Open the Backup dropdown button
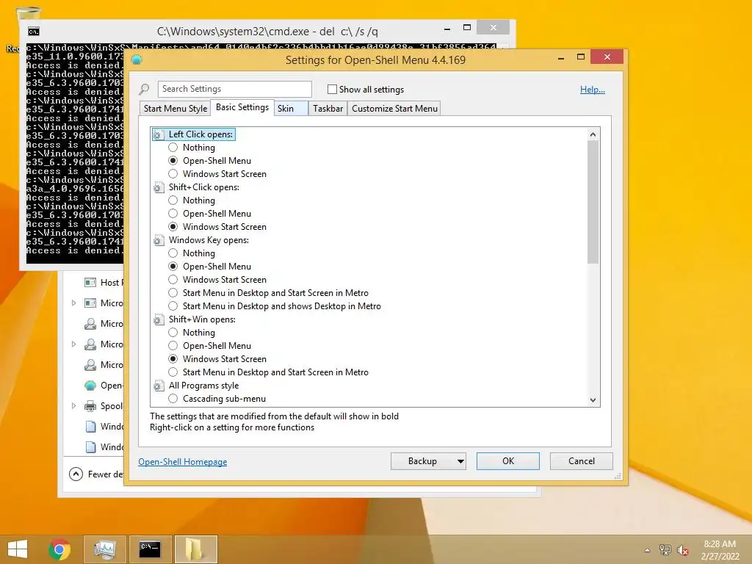 (x=428, y=461)
